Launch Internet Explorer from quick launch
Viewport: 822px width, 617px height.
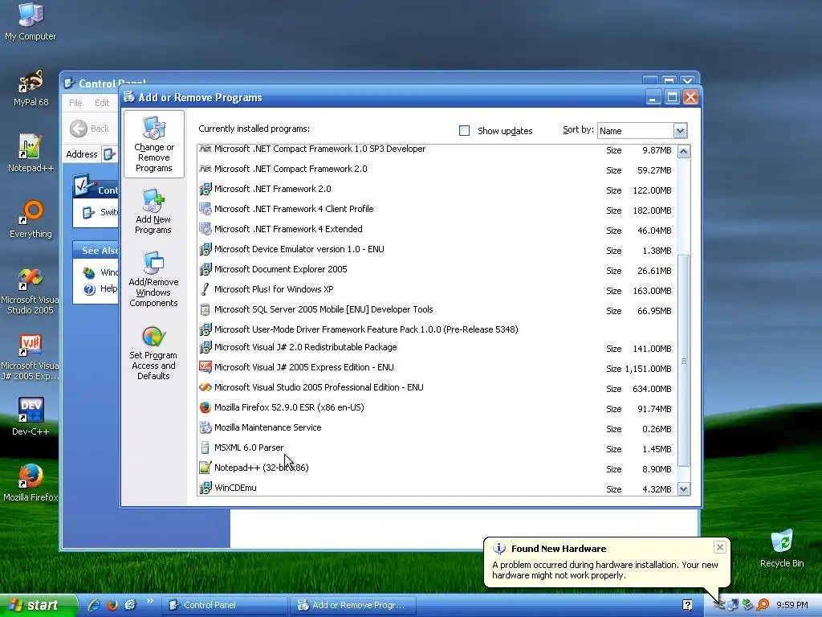click(x=95, y=605)
